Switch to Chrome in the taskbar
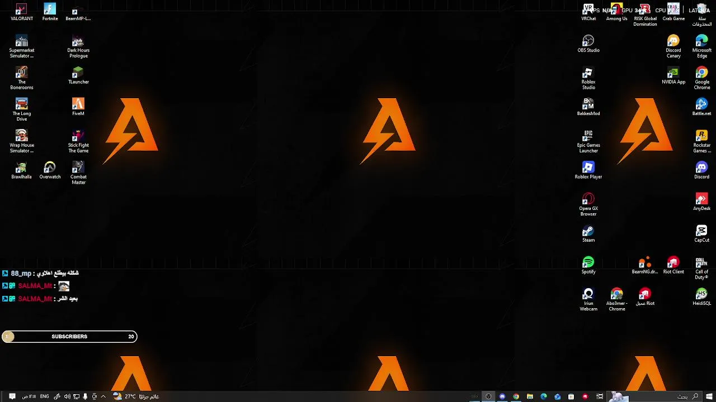 pyautogui.click(x=516, y=396)
